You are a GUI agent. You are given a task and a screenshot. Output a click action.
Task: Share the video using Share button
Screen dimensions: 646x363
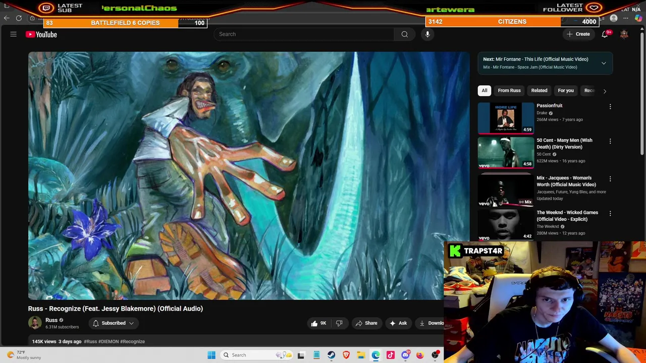pyautogui.click(x=366, y=323)
